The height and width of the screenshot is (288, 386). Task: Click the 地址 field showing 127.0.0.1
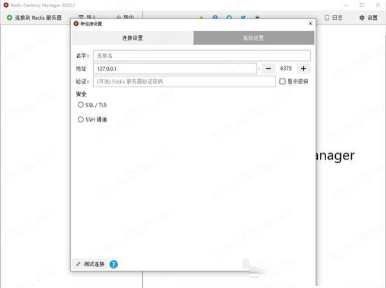[175, 69]
